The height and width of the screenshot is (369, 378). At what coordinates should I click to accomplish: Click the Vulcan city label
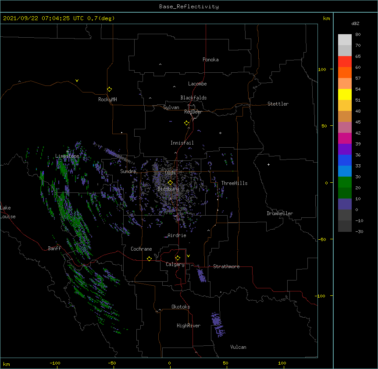[238, 347]
